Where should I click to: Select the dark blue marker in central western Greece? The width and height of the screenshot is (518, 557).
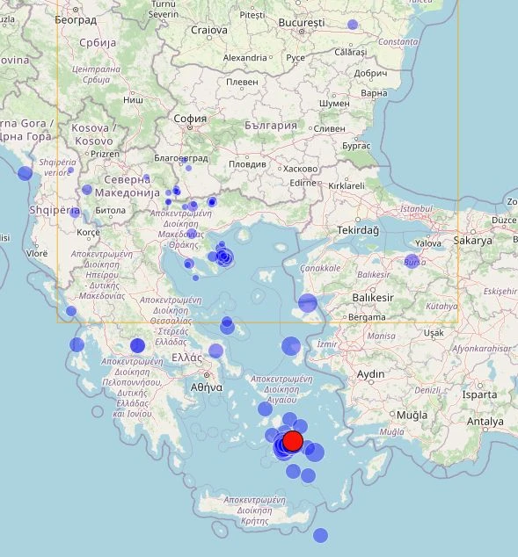click(x=137, y=345)
